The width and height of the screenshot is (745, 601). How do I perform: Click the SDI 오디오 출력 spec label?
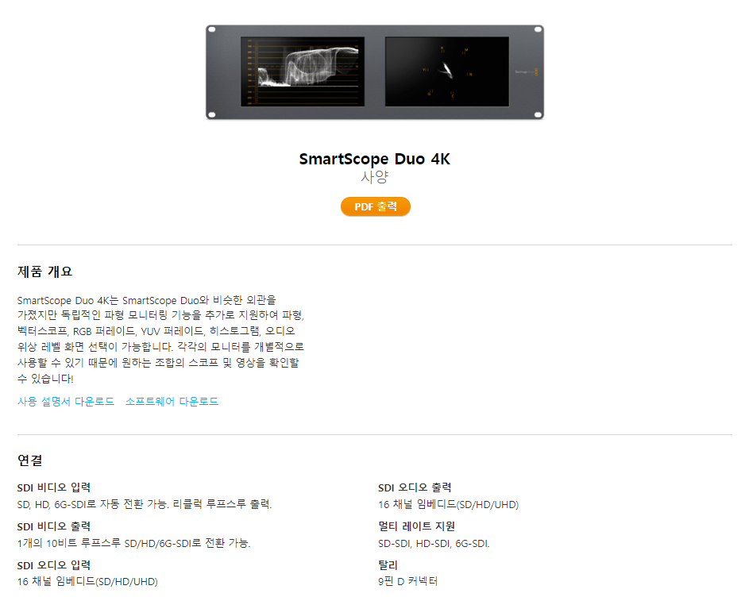coord(415,487)
